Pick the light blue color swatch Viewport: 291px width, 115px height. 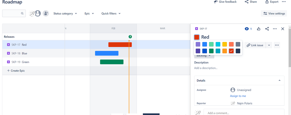click(205, 44)
